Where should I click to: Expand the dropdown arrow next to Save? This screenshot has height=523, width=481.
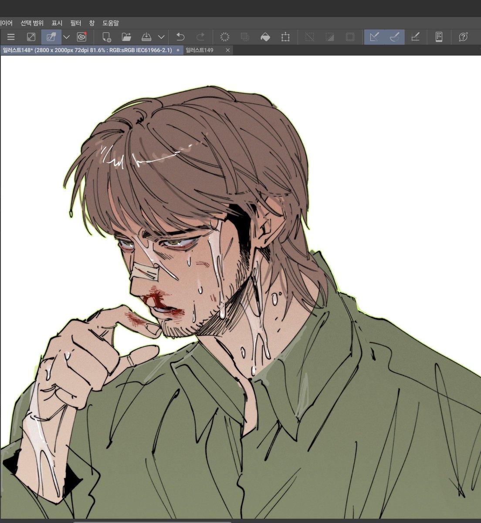click(161, 37)
